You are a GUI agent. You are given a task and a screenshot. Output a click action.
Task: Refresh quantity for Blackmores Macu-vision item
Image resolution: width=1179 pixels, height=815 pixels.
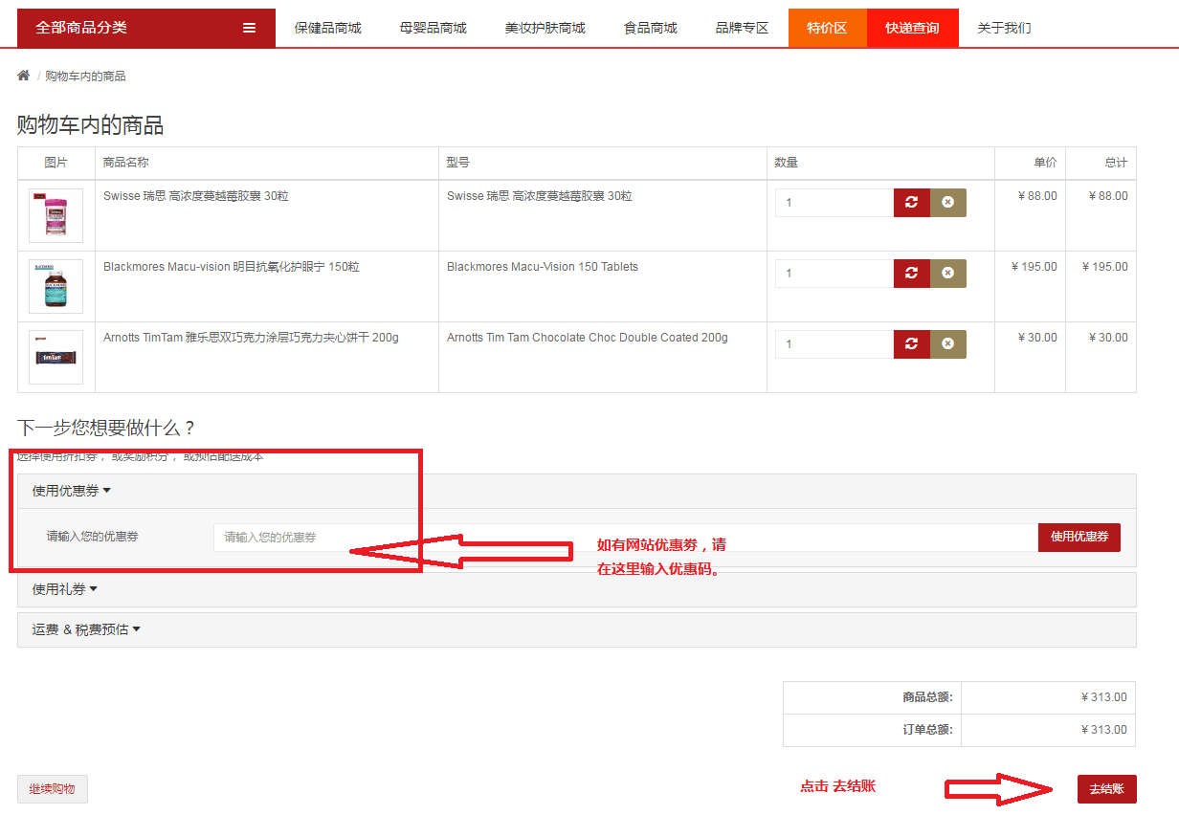911,274
